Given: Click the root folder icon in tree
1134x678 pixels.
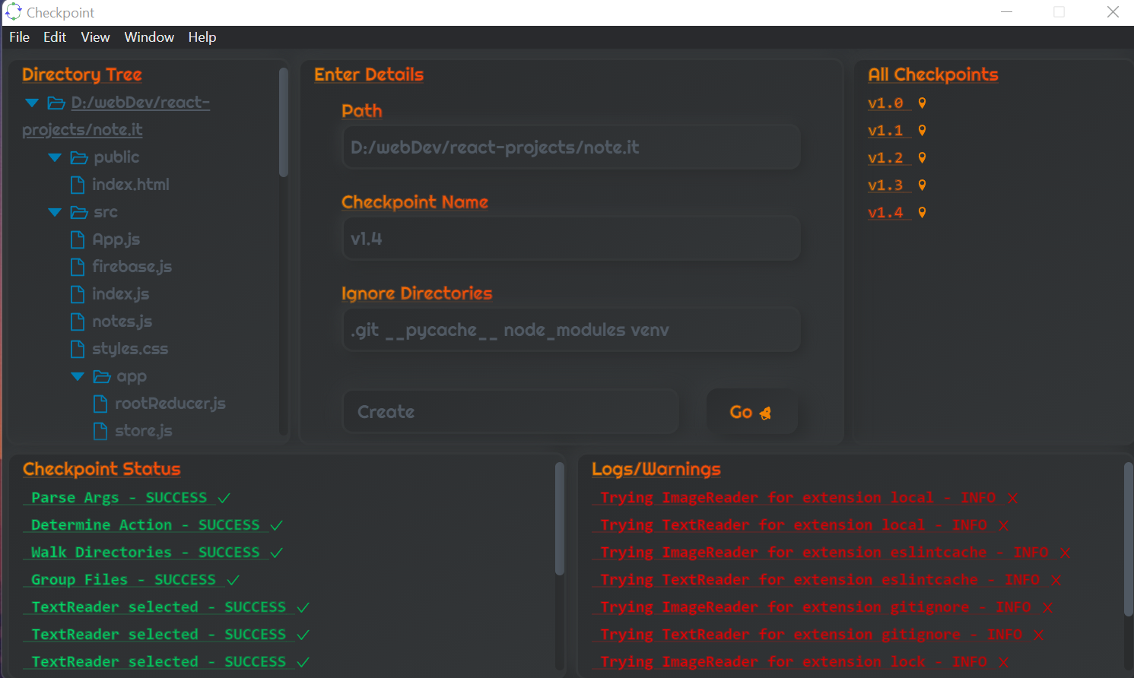Looking at the screenshot, I should click(x=56, y=103).
